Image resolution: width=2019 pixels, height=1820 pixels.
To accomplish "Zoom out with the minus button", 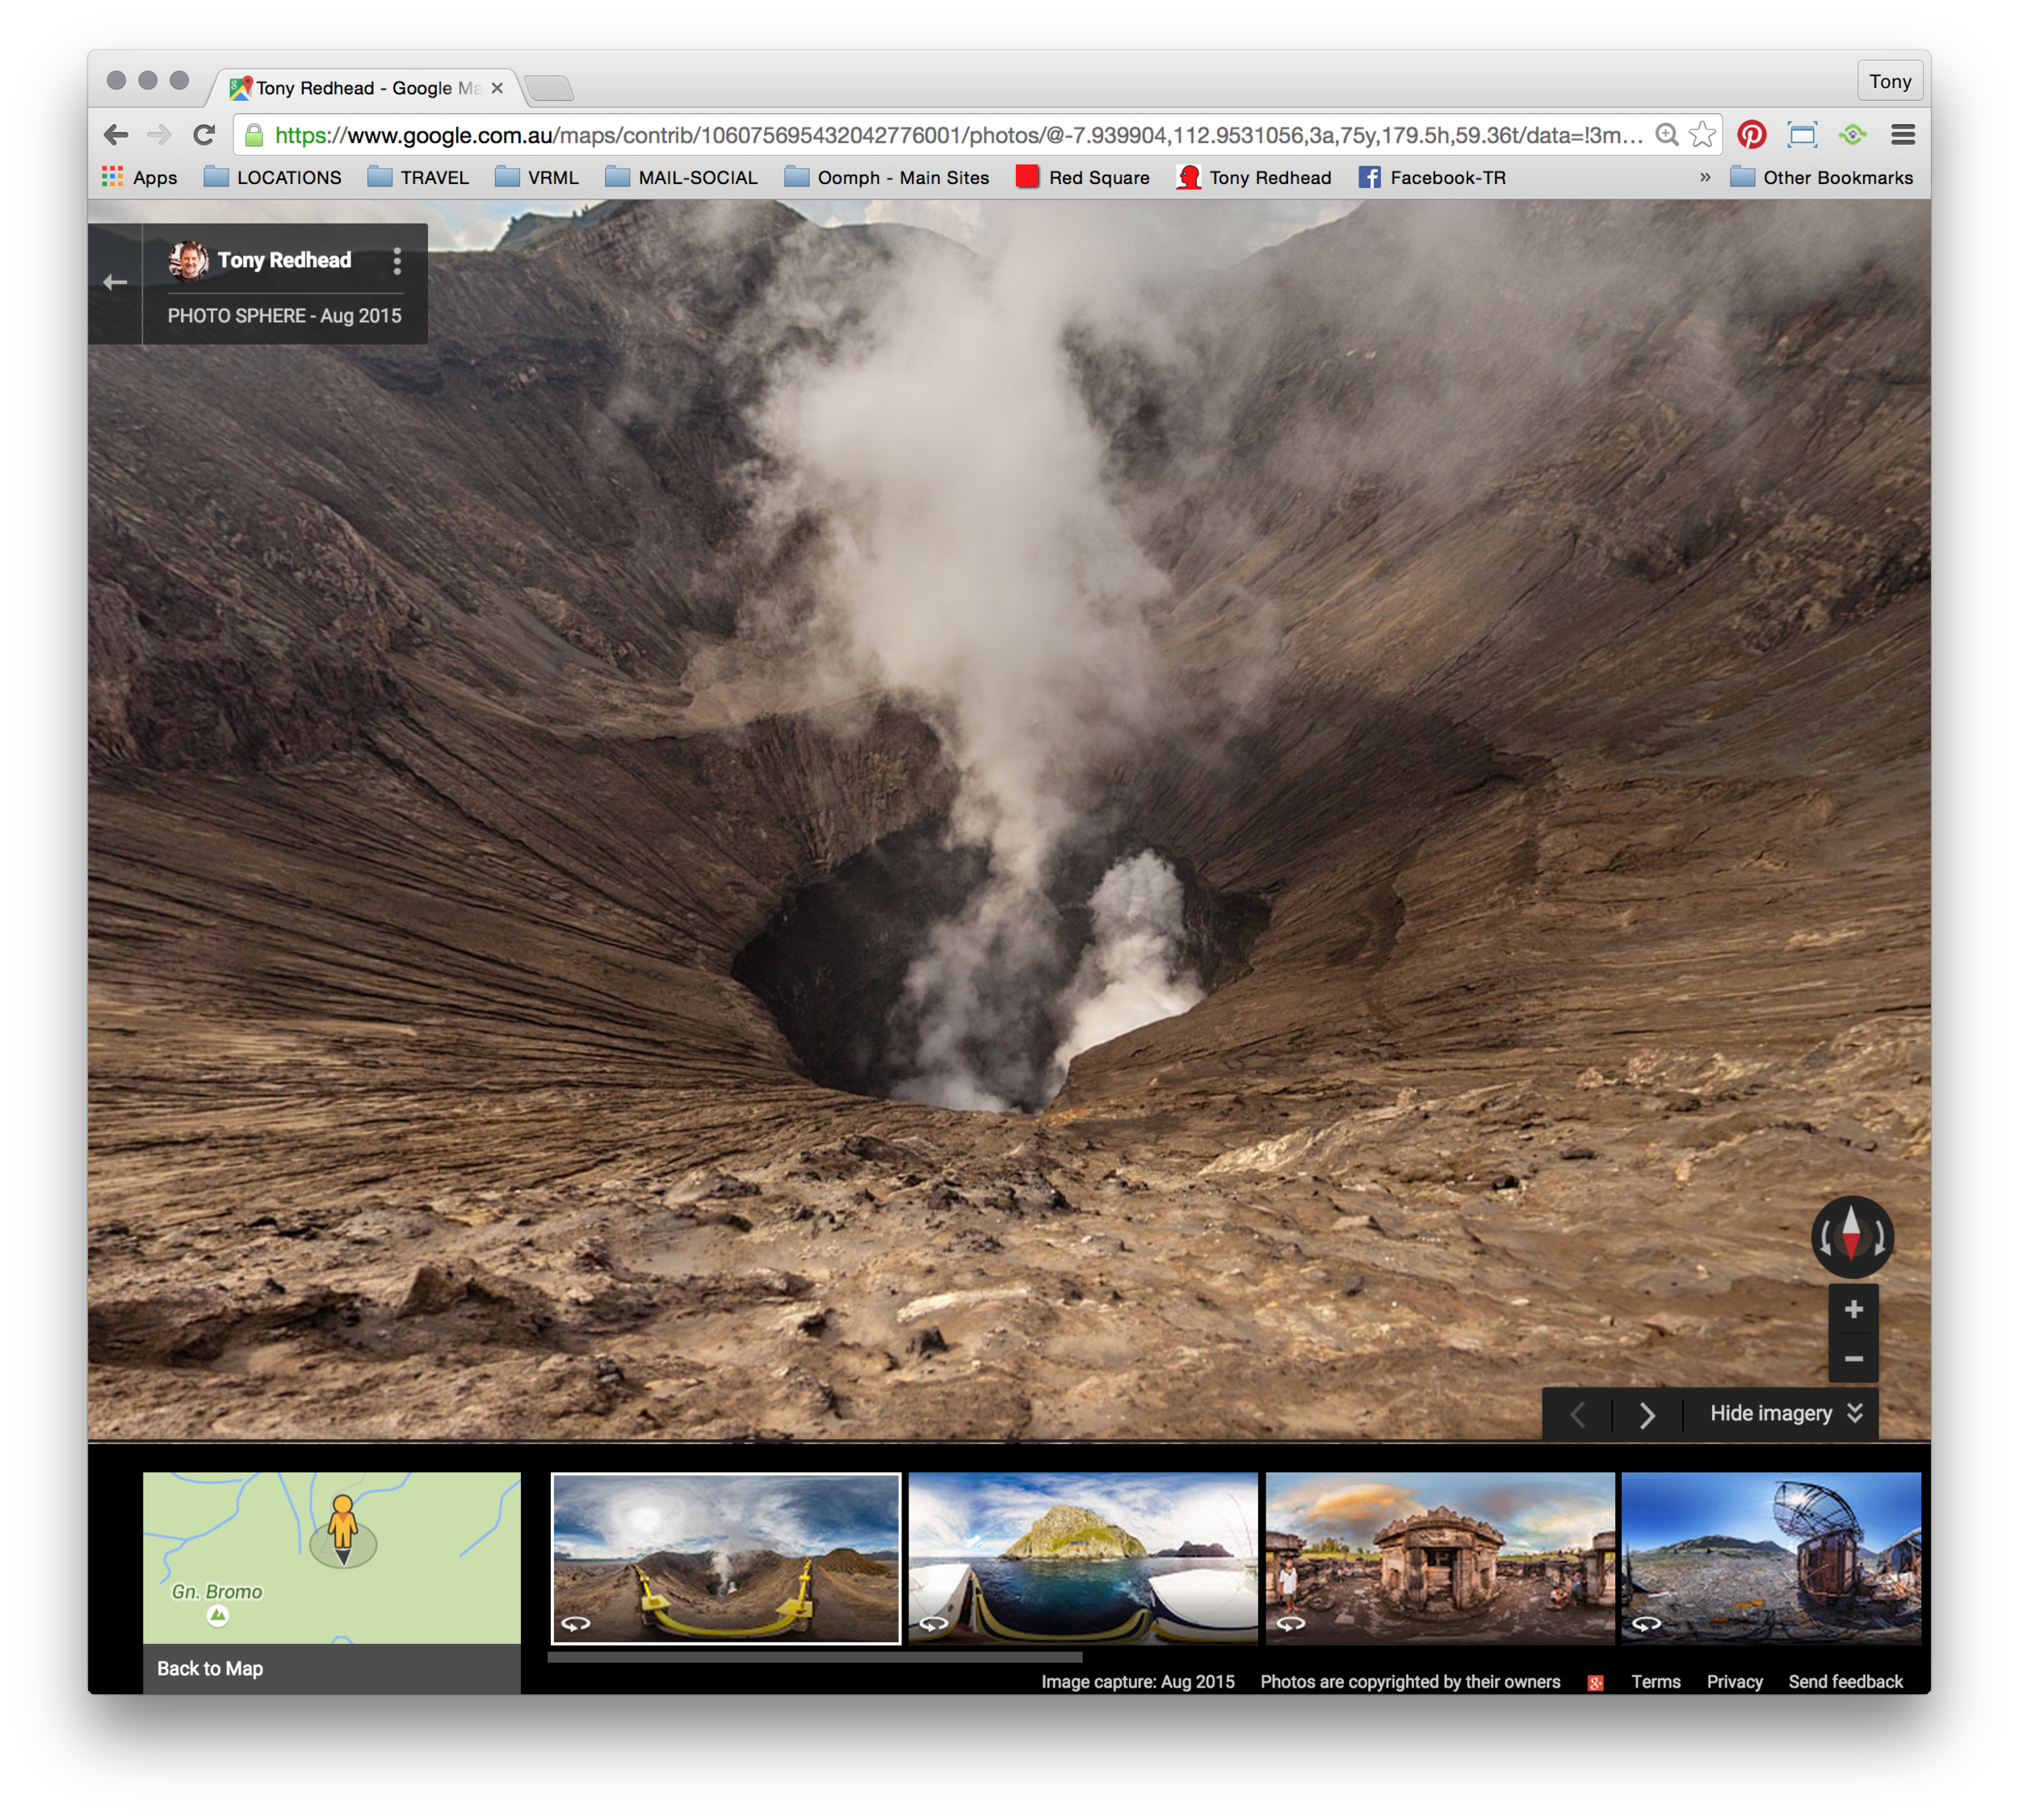I will pos(1853,1359).
